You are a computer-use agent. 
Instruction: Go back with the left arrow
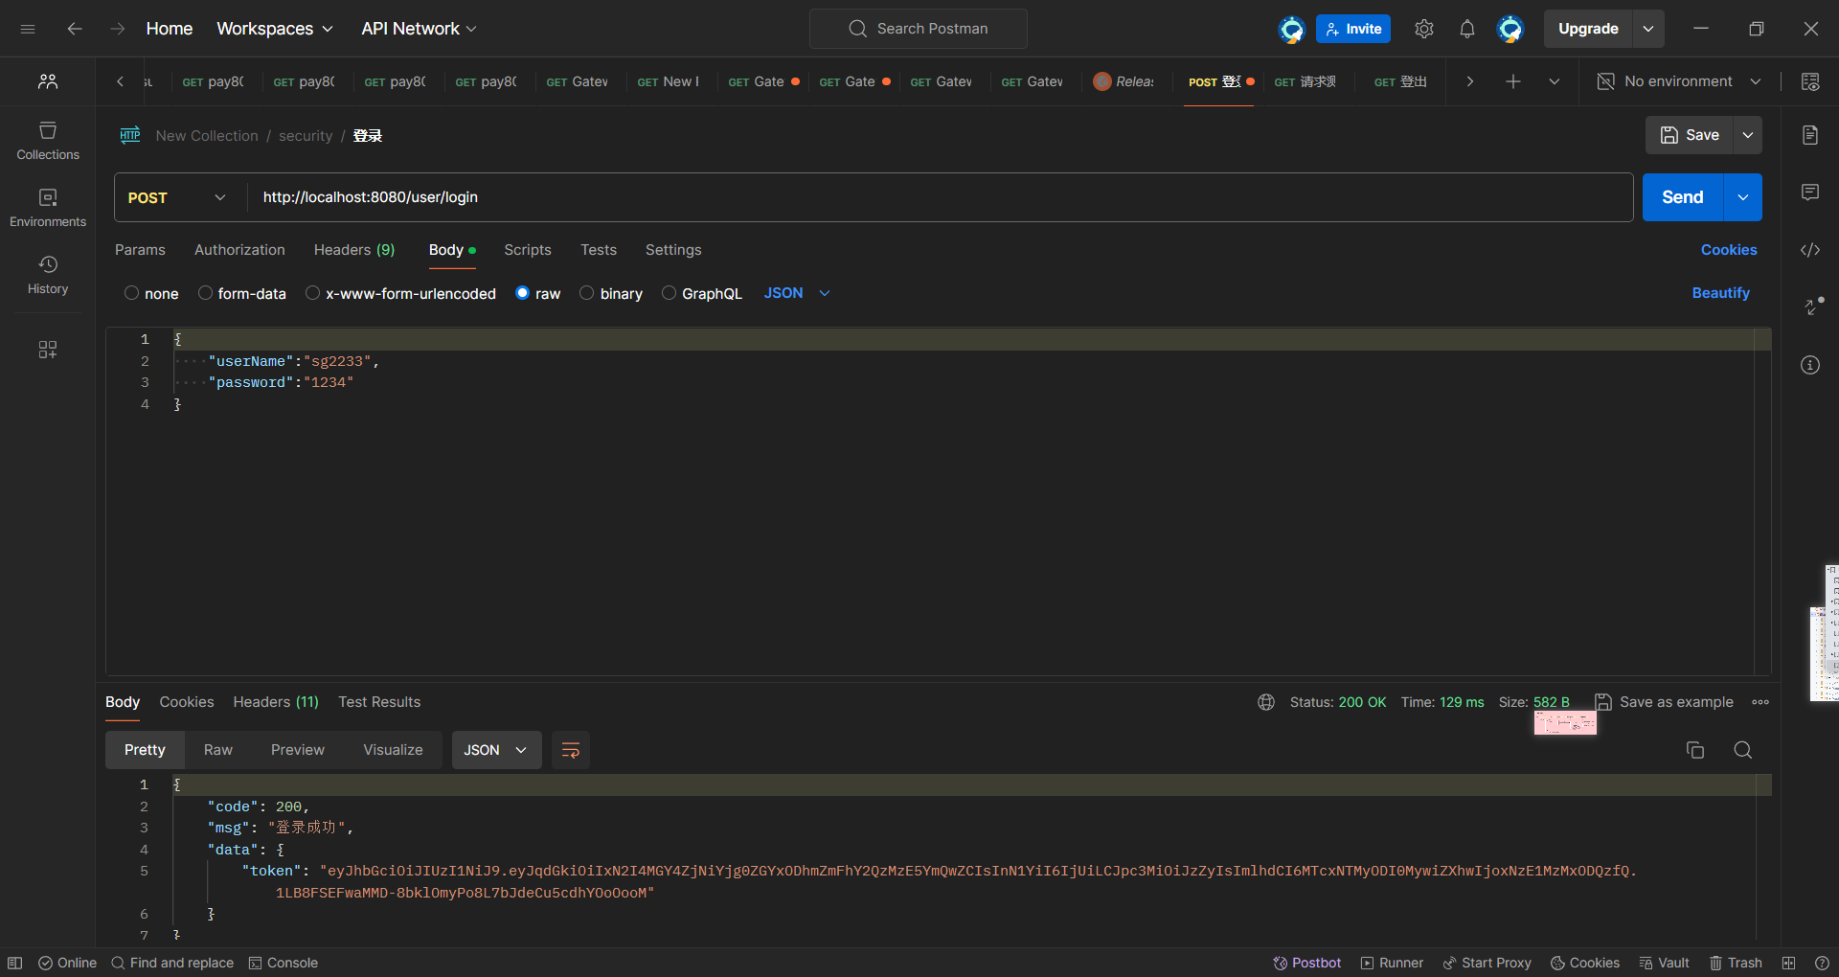coord(74,29)
